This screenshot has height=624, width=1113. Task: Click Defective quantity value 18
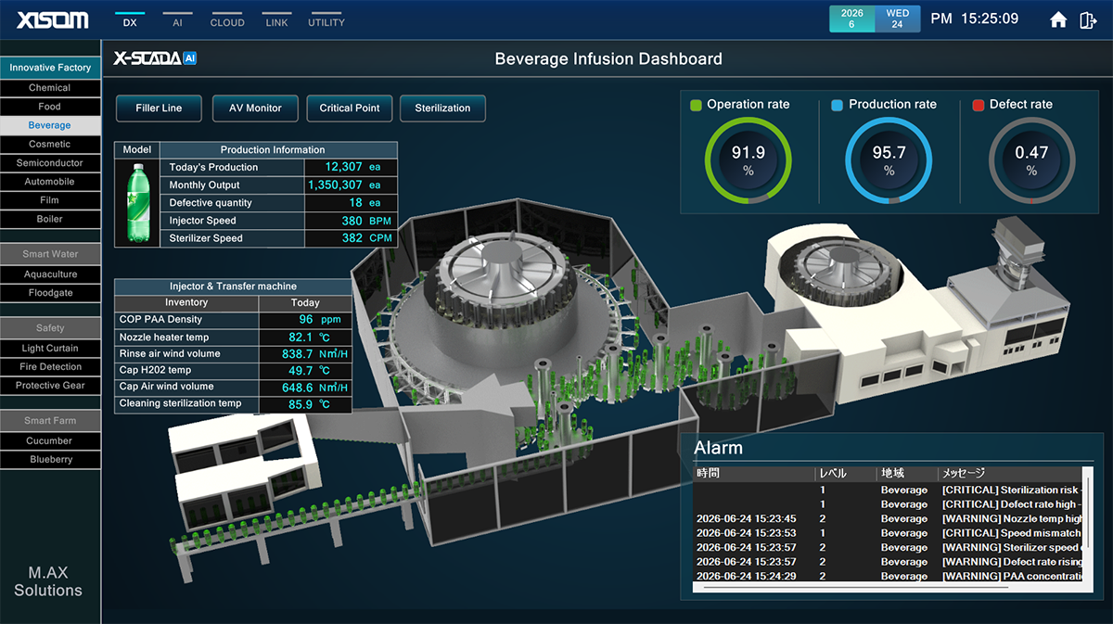pos(356,202)
